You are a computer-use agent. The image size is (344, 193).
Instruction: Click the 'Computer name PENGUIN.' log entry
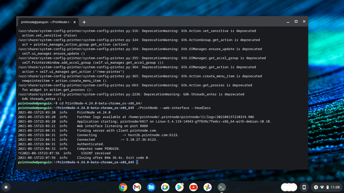coord(99,149)
